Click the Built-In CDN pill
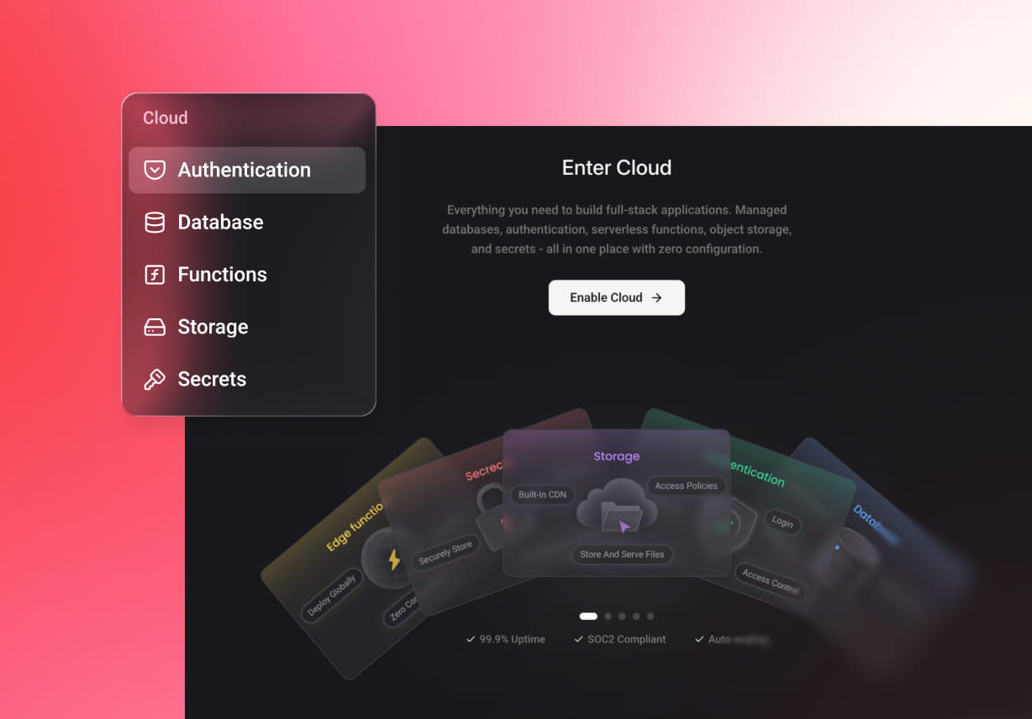 542,495
